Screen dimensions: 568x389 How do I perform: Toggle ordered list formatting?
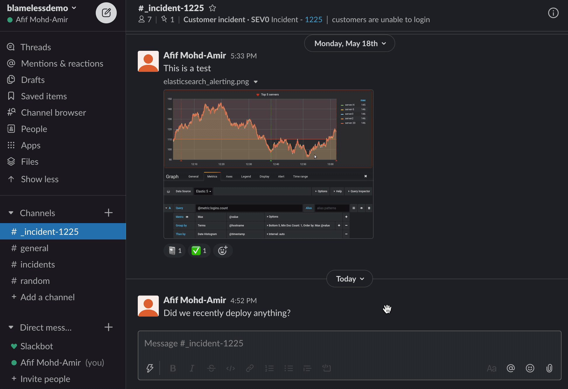[269, 368]
